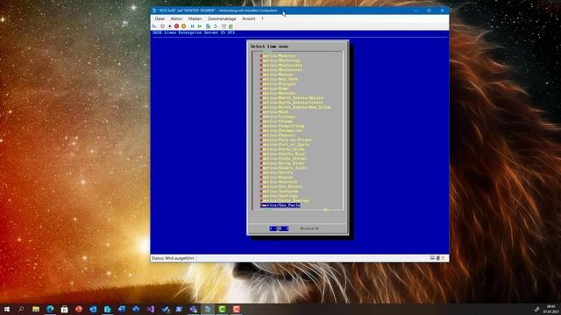This screenshot has width=561, height=315.
Task: Click the red Shut Down toolbar icon
Action: pos(176,26)
